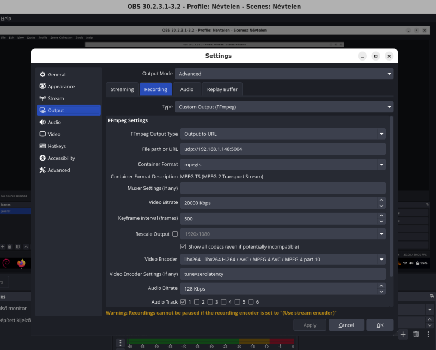Click the plus icon in main window bottom-right
The height and width of the screenshot is (350, 436).
click(403, 334)
